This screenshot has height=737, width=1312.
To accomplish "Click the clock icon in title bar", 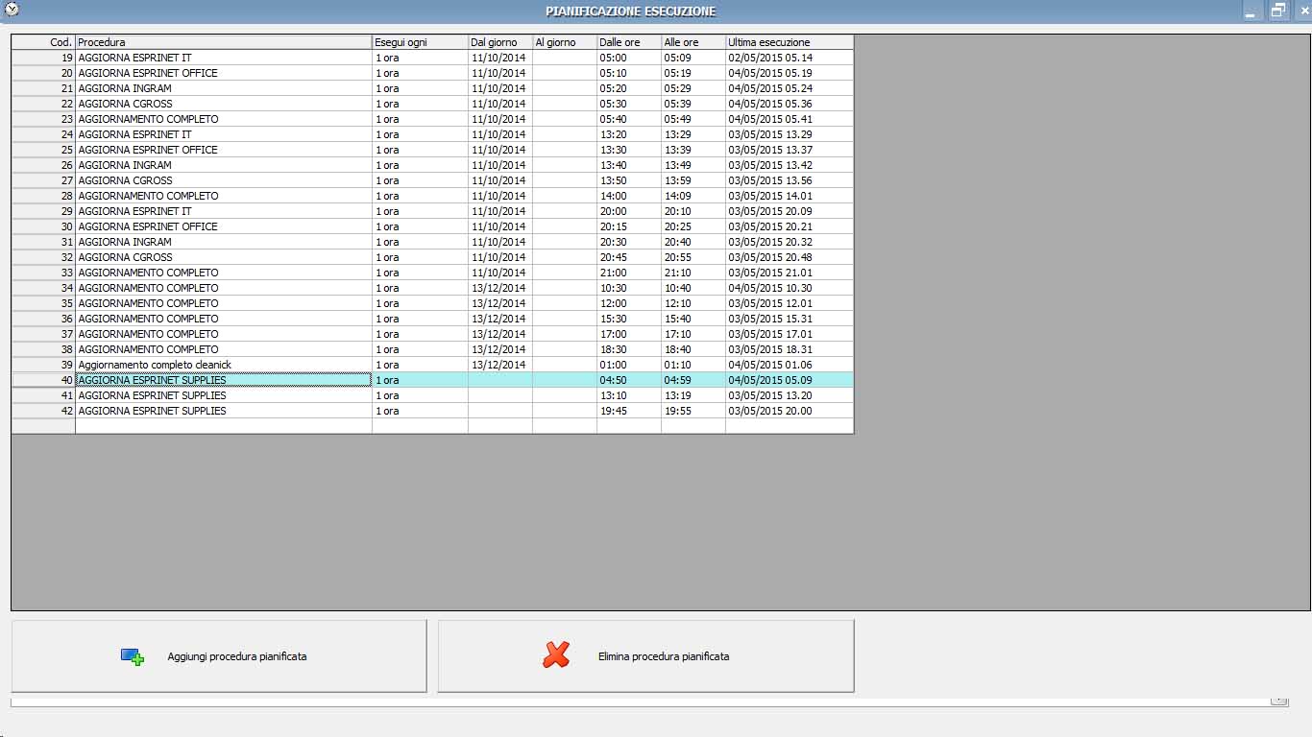I will coord(12,11).
